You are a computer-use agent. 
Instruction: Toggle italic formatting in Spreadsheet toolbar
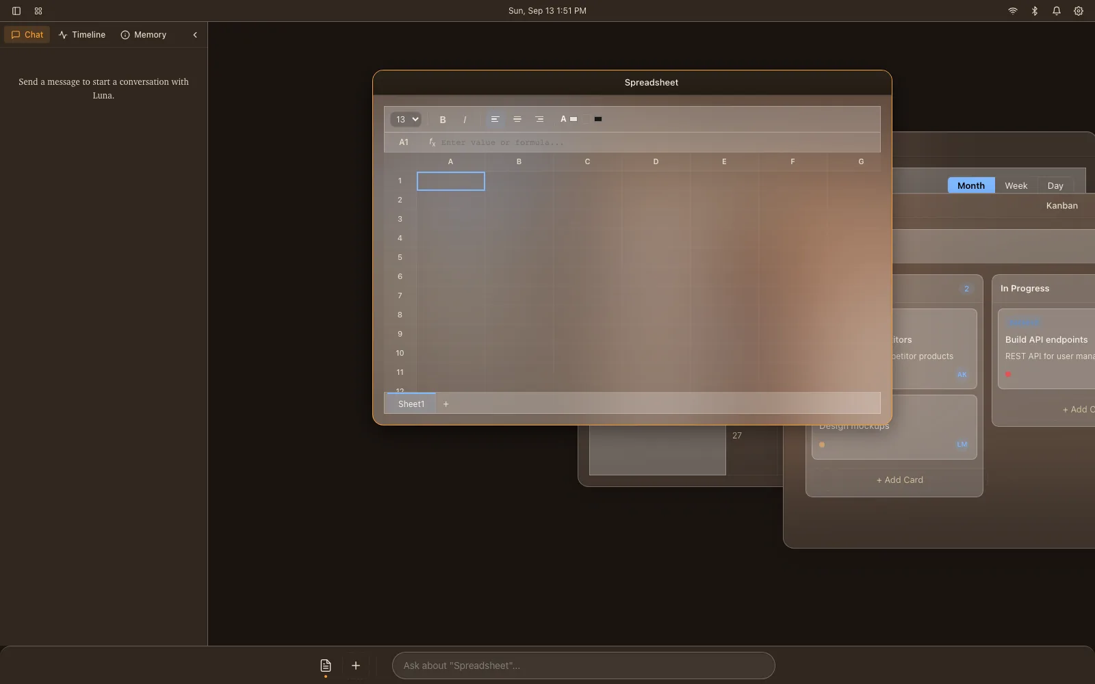465,120
